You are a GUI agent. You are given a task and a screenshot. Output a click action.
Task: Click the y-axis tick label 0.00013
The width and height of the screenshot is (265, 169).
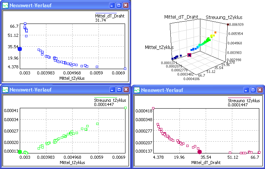[11, 151]
